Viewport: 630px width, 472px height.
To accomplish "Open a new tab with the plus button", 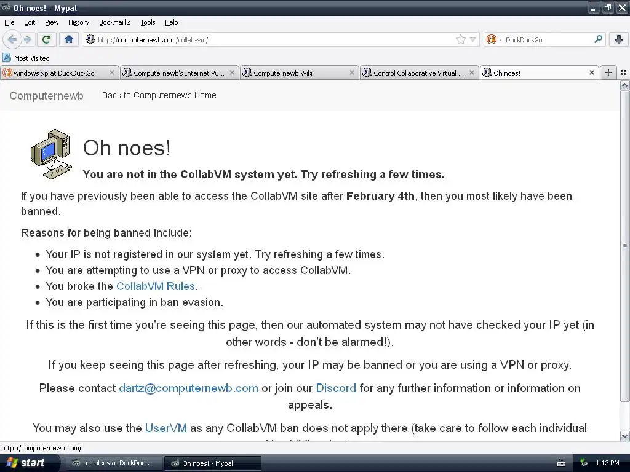I will click(x=608, y=73).
